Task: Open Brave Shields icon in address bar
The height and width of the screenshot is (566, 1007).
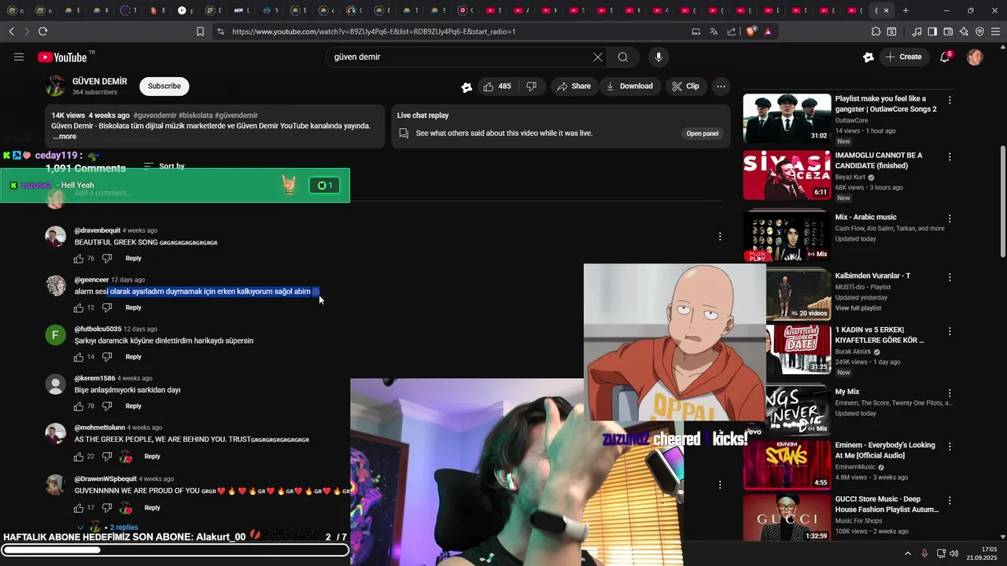Action: (751, 31)
